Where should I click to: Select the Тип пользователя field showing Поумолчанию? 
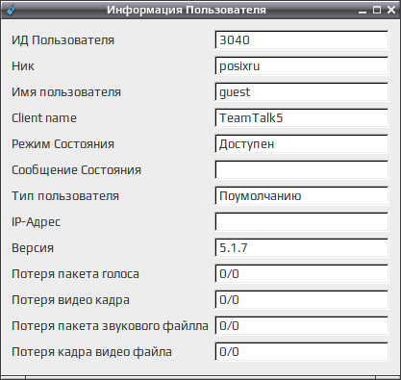coord(302,196)
